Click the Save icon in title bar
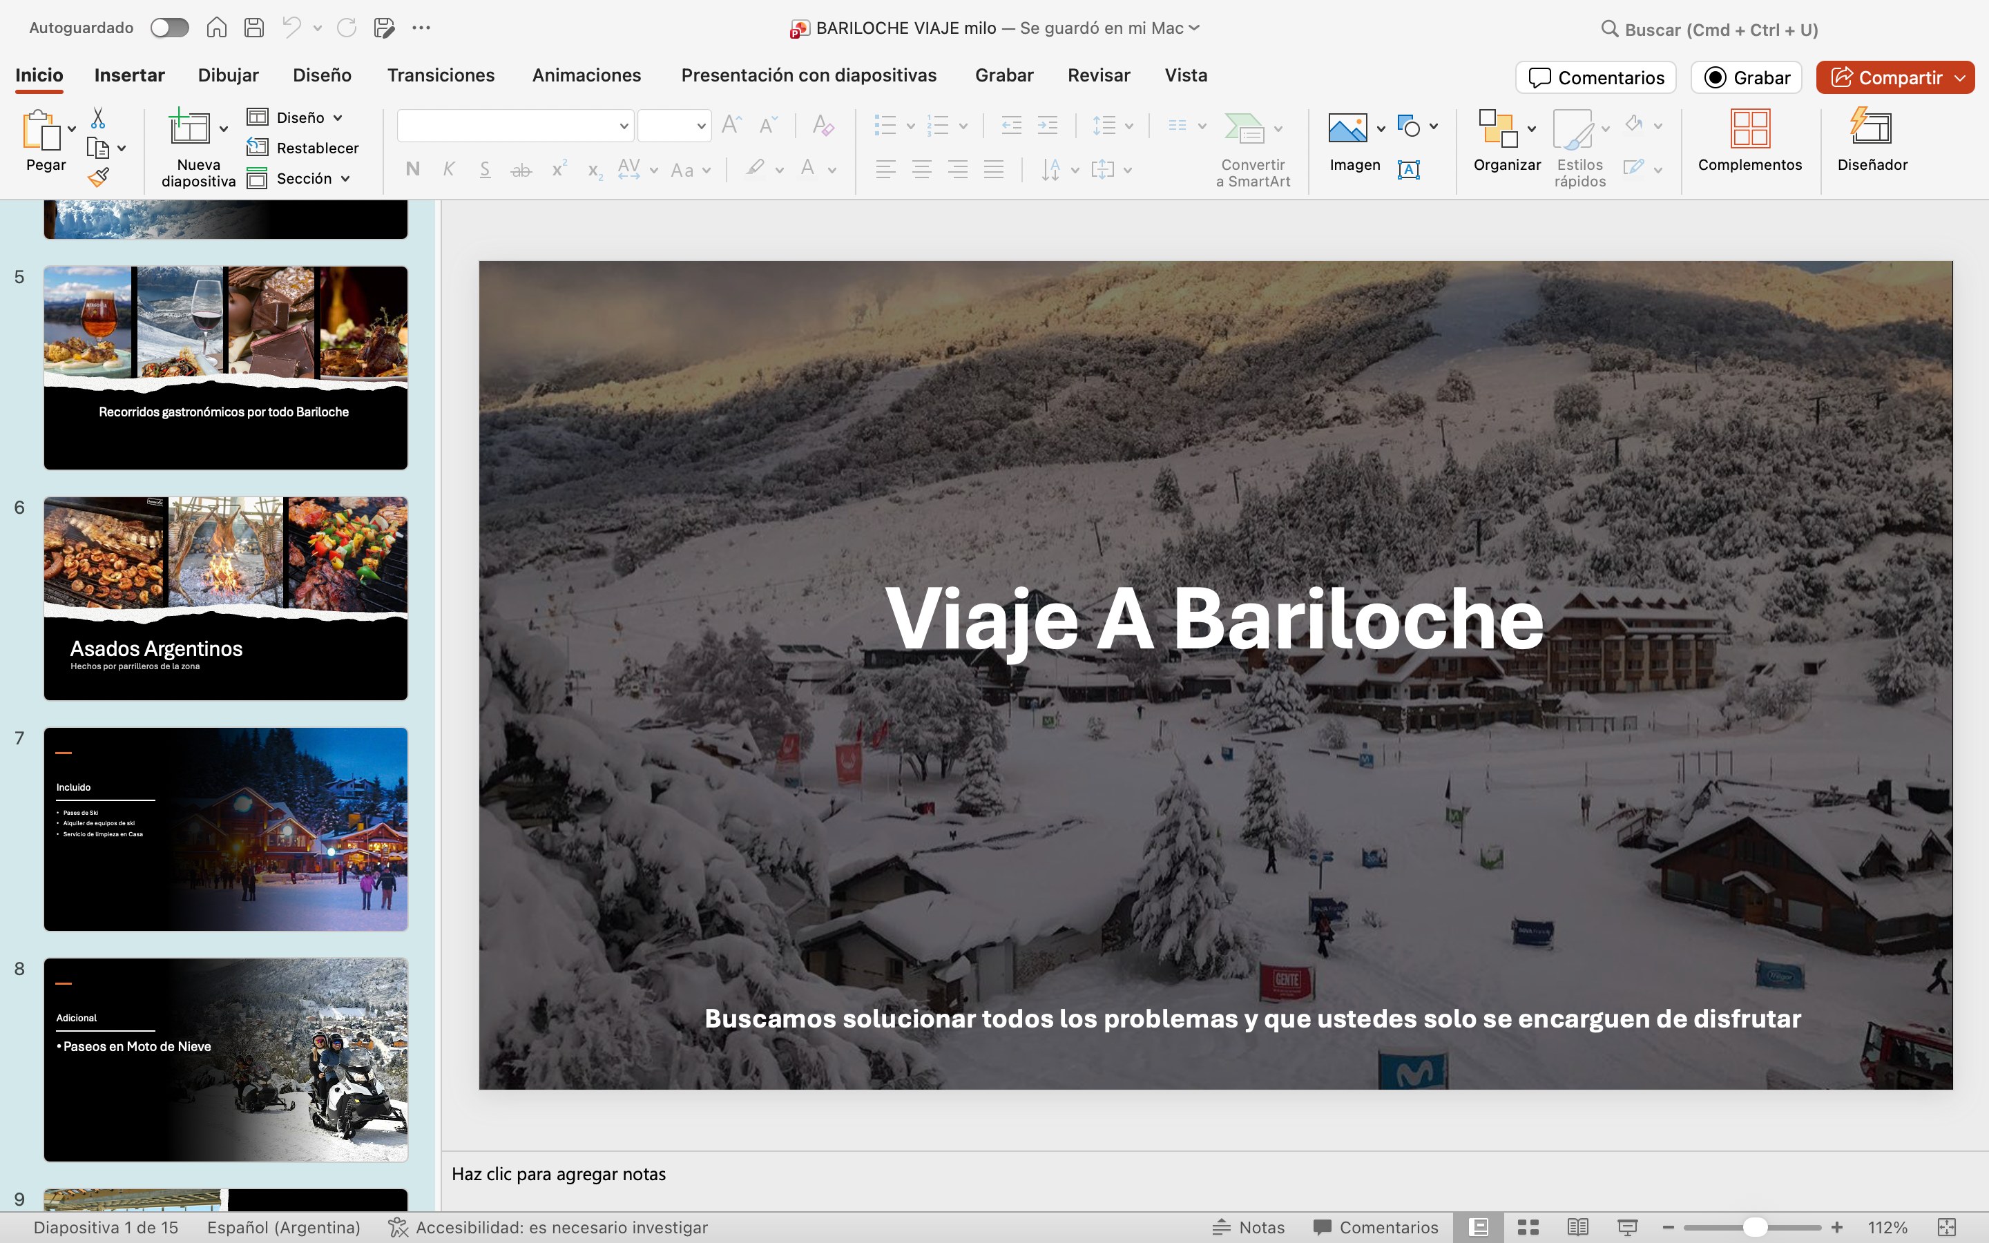Image resolution: width=1989 pixels, height=1243 pixels. click(254, 28)
